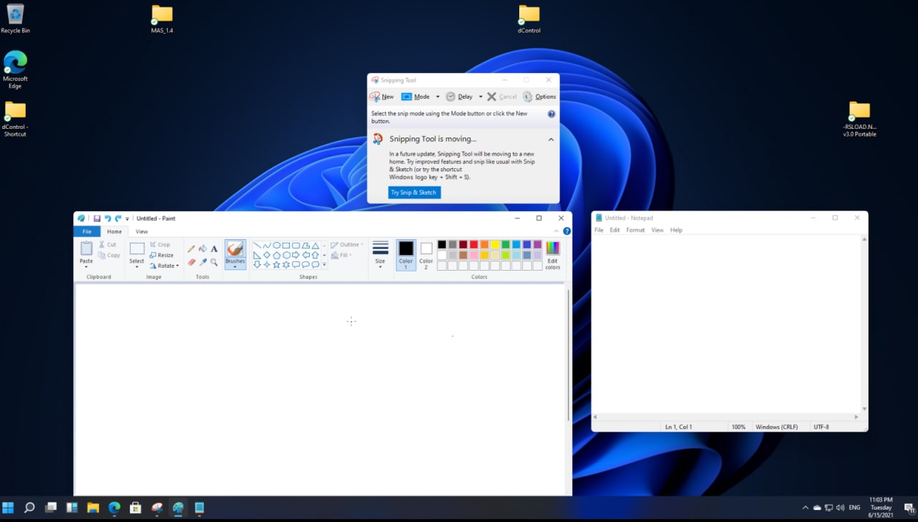Click Notepad horizontal scrollbar right arrow
Image resolution: width=918 pixels, height=522 pixels.
pos(856,417)
